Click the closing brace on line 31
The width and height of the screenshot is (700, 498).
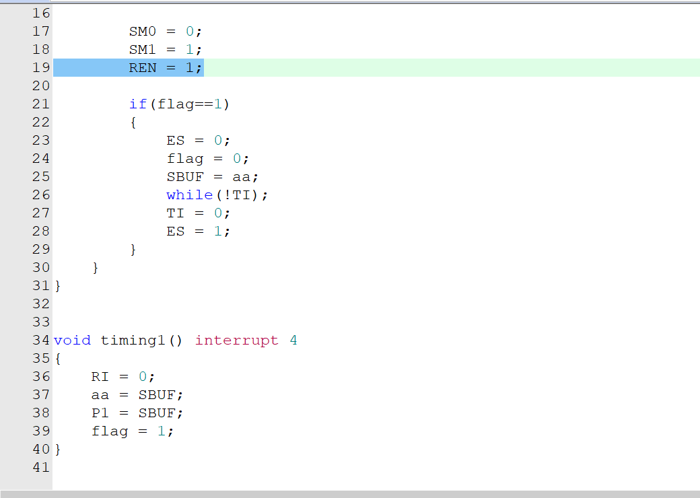pos(57,285)
